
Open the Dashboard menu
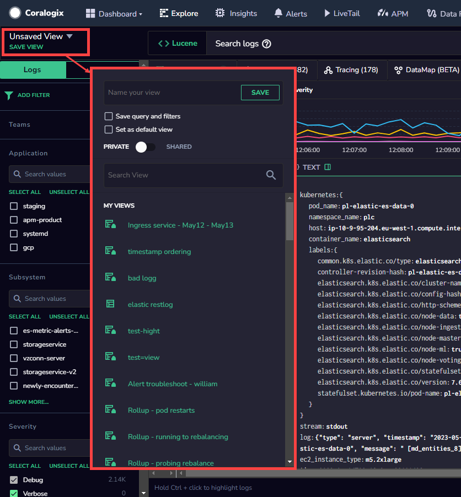(114, 14)
